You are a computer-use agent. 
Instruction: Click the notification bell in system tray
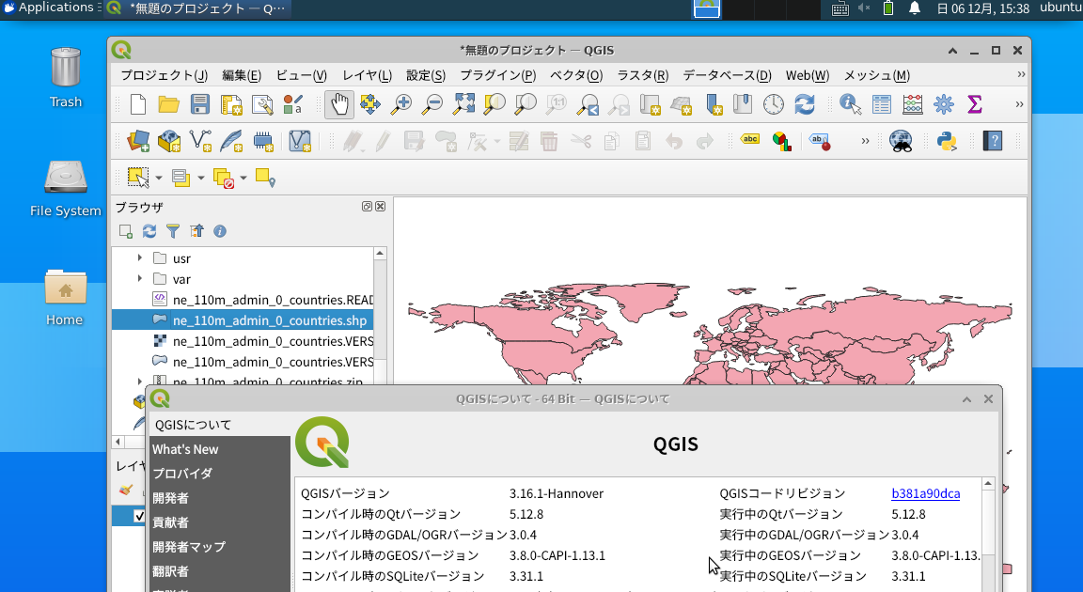coord(915,8)
